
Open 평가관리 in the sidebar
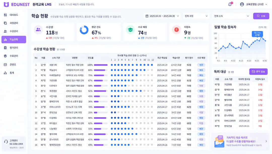point(14,48)
